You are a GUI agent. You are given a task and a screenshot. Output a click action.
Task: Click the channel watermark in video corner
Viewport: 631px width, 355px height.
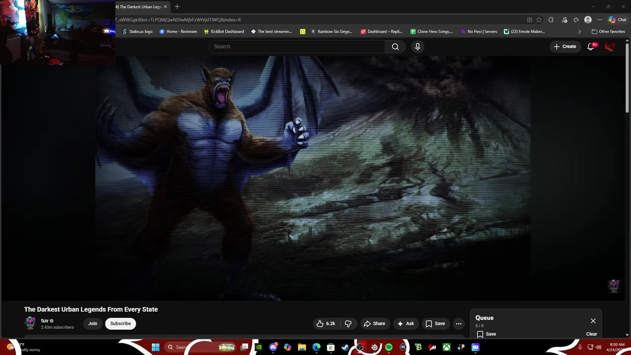tap(614, 285)
